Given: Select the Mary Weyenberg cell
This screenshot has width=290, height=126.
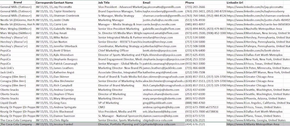Looking at the screenshot, I should click(75, 99).
